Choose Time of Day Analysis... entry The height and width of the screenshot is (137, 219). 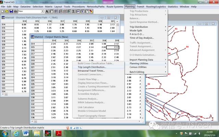coord(146,38)
